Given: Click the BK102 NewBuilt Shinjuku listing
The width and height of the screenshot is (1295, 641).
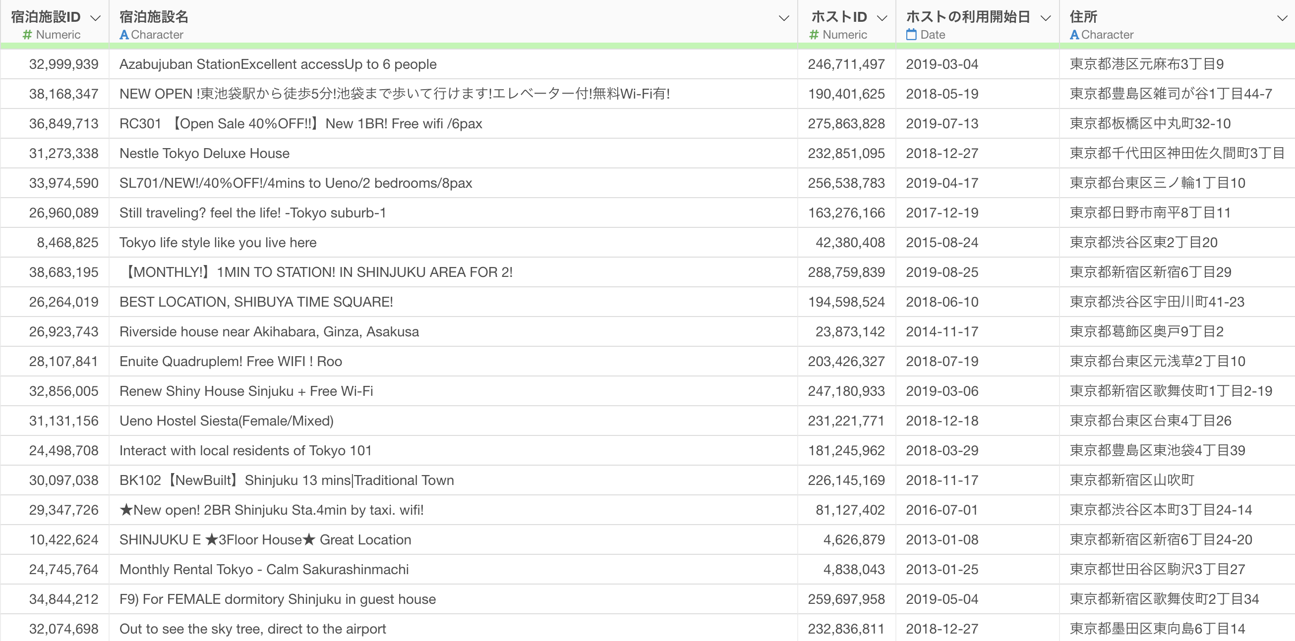Looking at the screenshot, I should tap(287, 480).
